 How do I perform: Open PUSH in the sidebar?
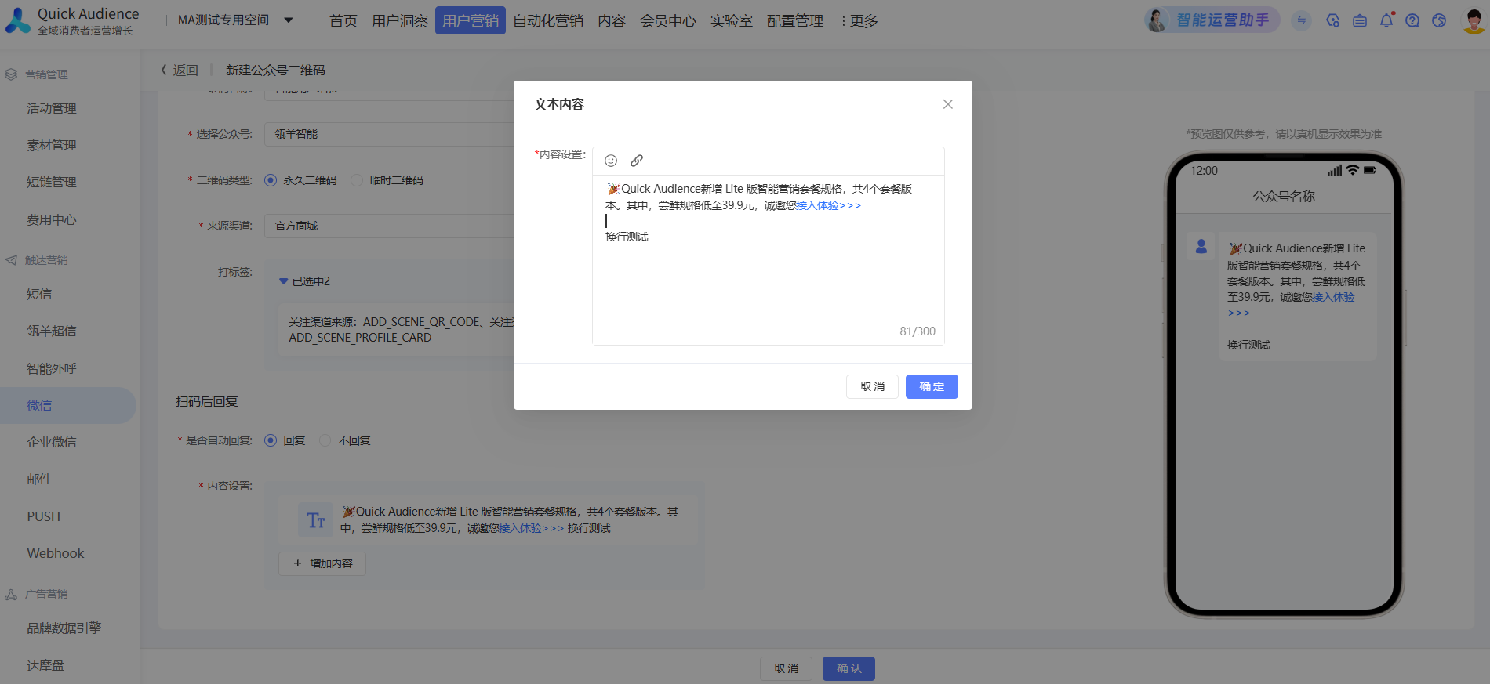(44, 516)
